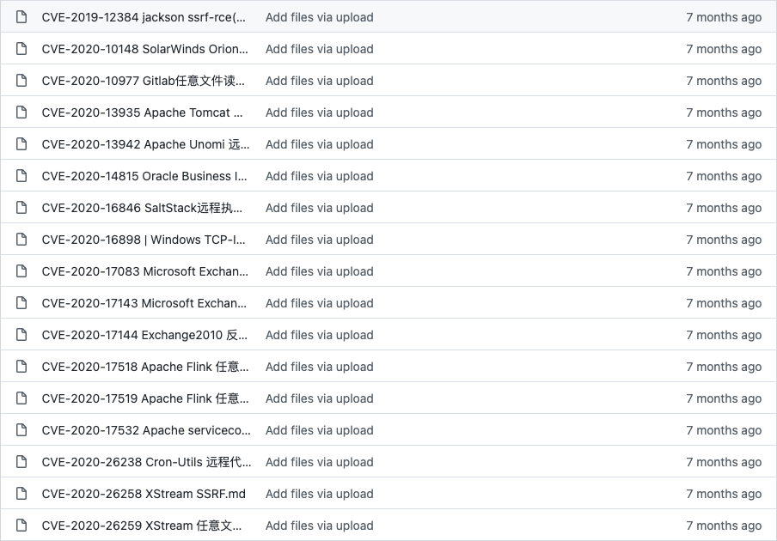Open CVE-2020-13942 Apache Unomi file
777x541 pixels.
tap(146, 144)
